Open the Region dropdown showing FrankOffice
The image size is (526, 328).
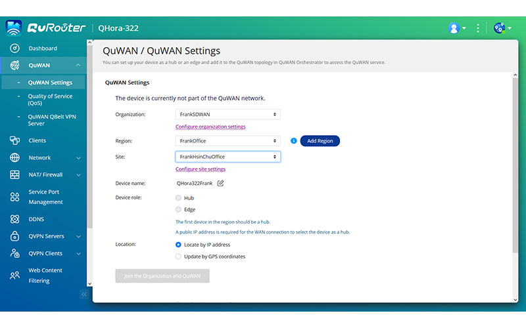(227, 141)
